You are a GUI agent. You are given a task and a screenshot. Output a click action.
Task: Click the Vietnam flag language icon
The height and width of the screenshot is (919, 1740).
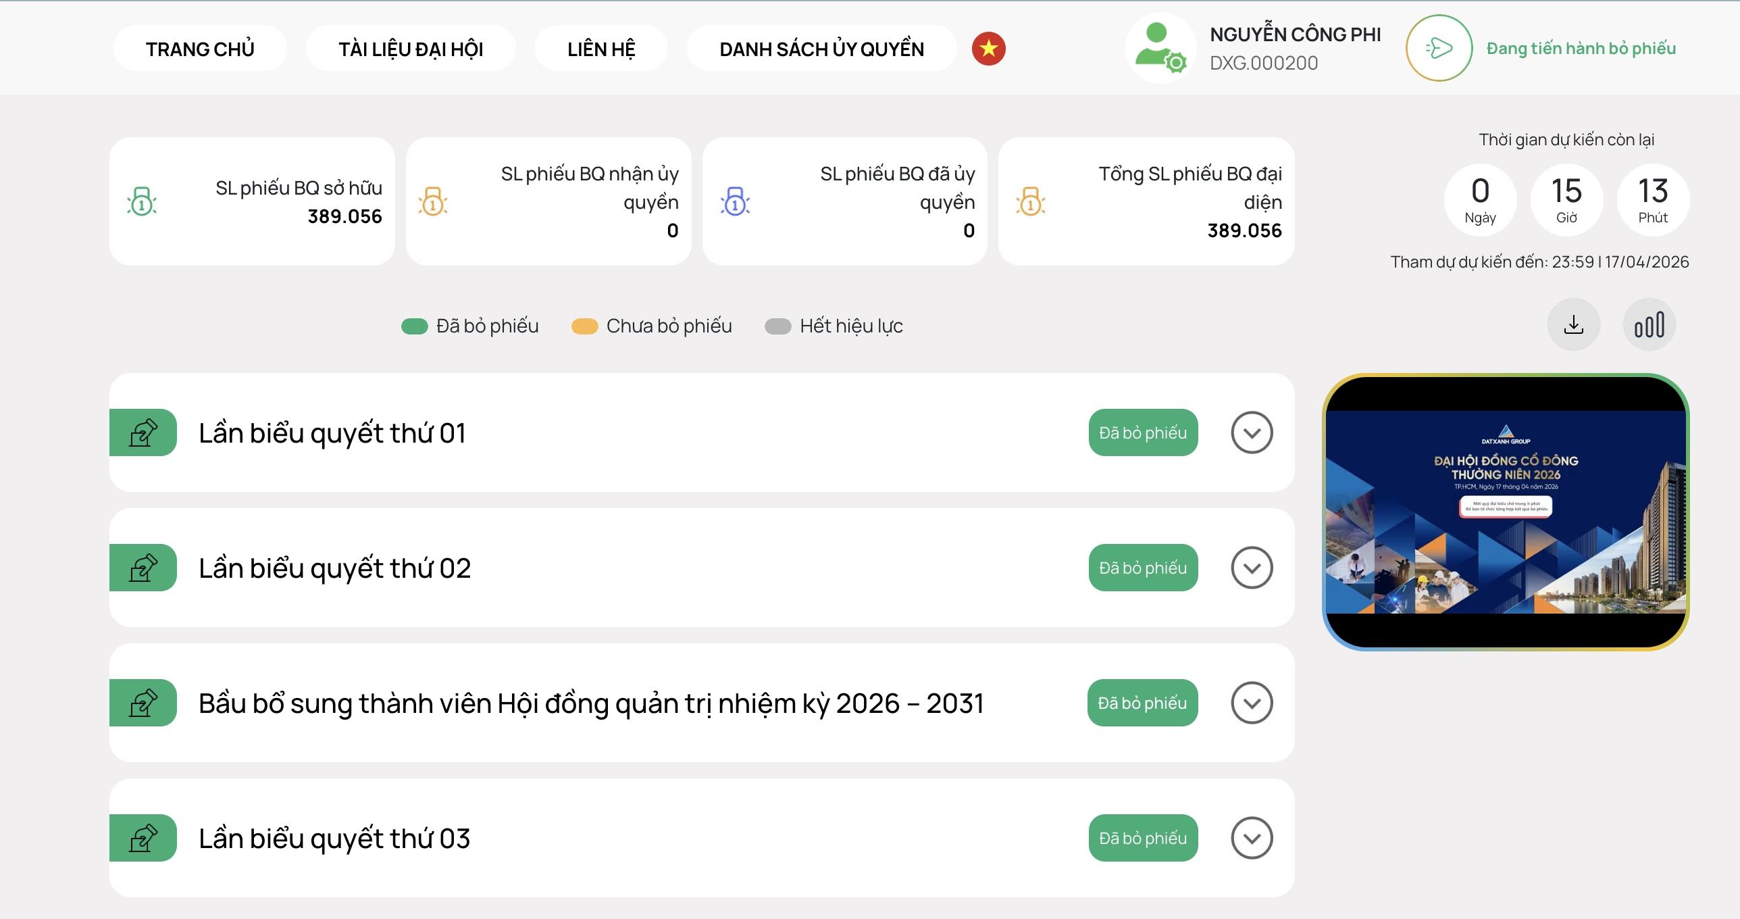[x=988, y=49]
